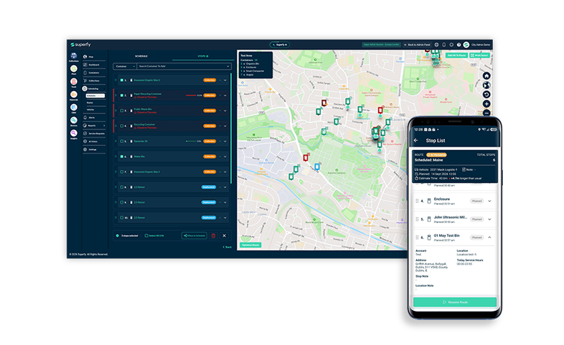Open the help question mark icon
Screen dimensions: 564x345
pos(459,45)
